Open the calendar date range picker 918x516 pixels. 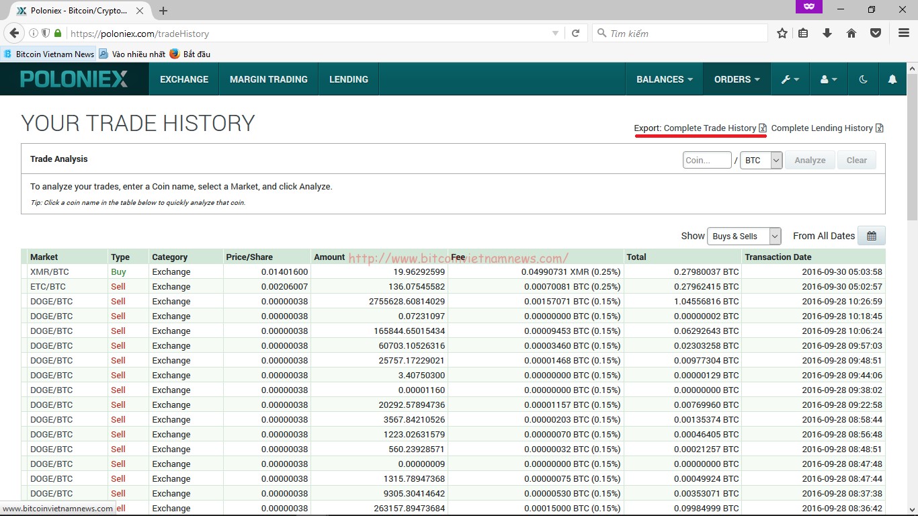pos(872,236)
